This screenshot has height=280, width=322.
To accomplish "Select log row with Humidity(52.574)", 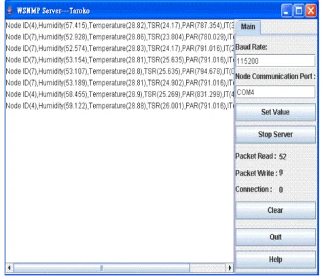I will click(x=120, y=48).
